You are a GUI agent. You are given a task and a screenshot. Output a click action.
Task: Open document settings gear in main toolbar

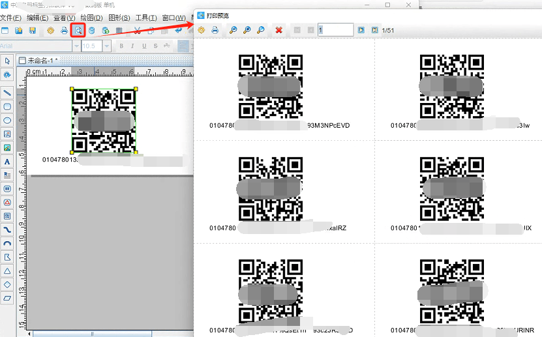(x=50, y=31)
